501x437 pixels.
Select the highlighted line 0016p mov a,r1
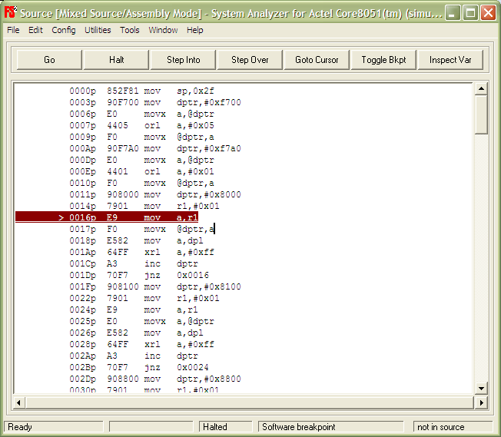pyautogui.click(x=107, y=217)
